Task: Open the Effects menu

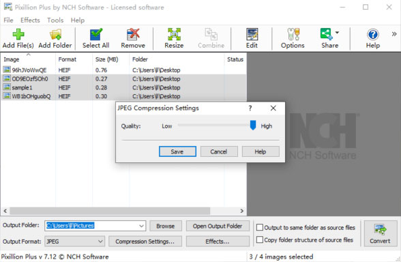Action: tap(30, 20)
